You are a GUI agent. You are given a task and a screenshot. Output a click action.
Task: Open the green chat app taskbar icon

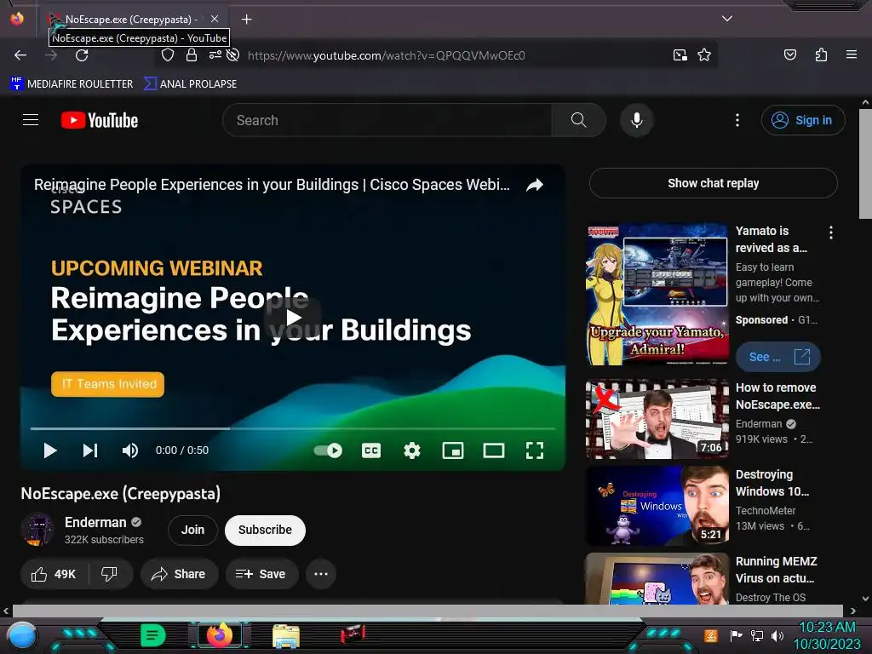click(153, 635)
